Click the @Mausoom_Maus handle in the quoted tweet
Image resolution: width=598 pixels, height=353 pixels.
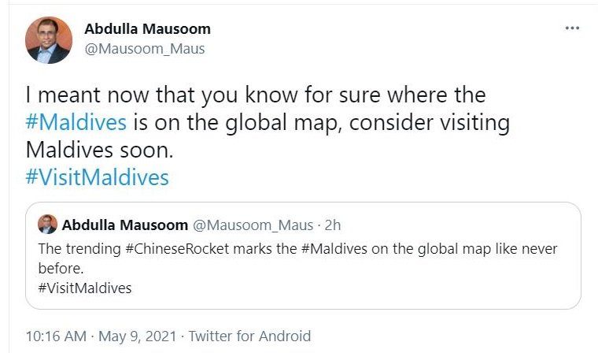coord(250,225)
